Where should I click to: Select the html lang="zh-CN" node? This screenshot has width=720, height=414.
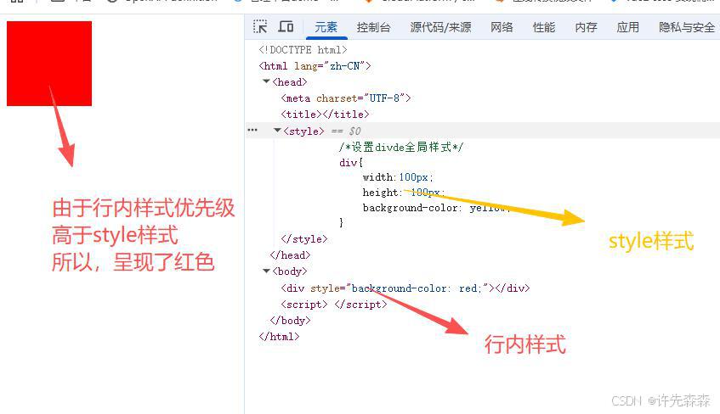(x=315, y=65)
